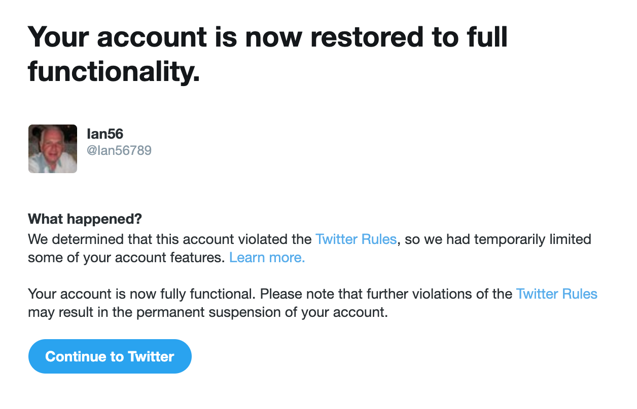Screen dimensions: 637x409
Task: Click the Twitter Rules link about permanent suspension
Action: [556, 294]
